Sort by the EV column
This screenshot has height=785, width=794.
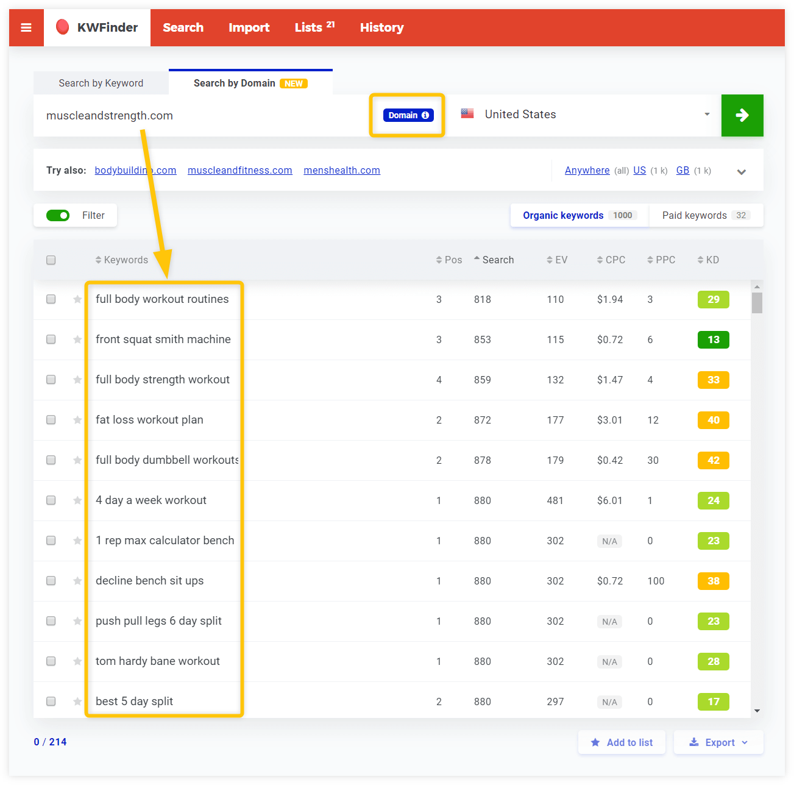click(557, 260)
